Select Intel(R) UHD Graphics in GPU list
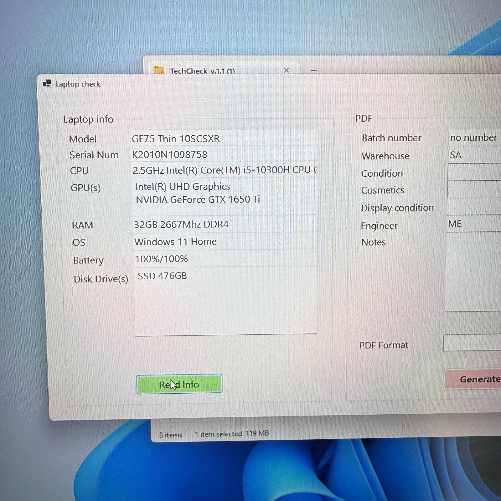The image size is (501, 501). tap(183, 187)
